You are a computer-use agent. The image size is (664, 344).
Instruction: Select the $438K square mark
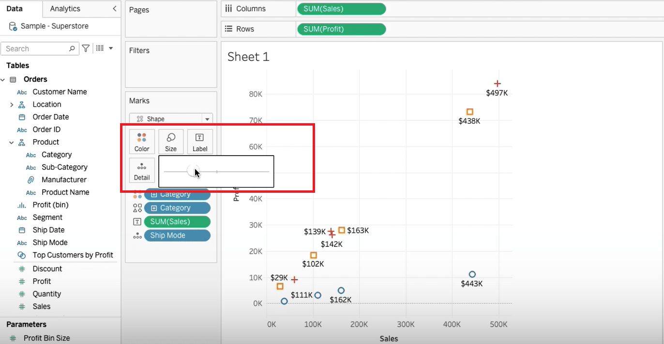click(x=469, y=112)
